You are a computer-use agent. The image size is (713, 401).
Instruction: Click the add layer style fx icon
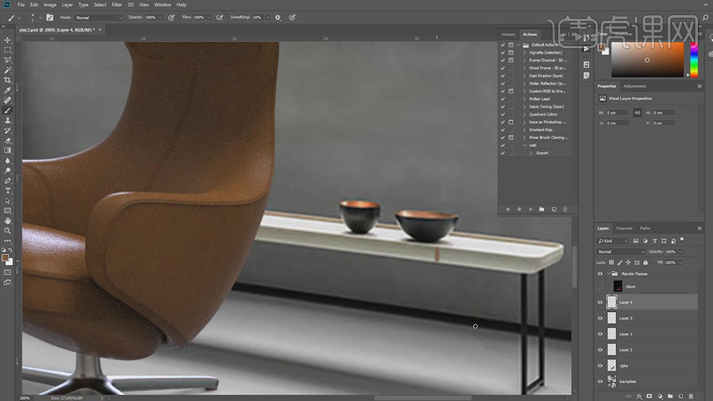(639, 396)
